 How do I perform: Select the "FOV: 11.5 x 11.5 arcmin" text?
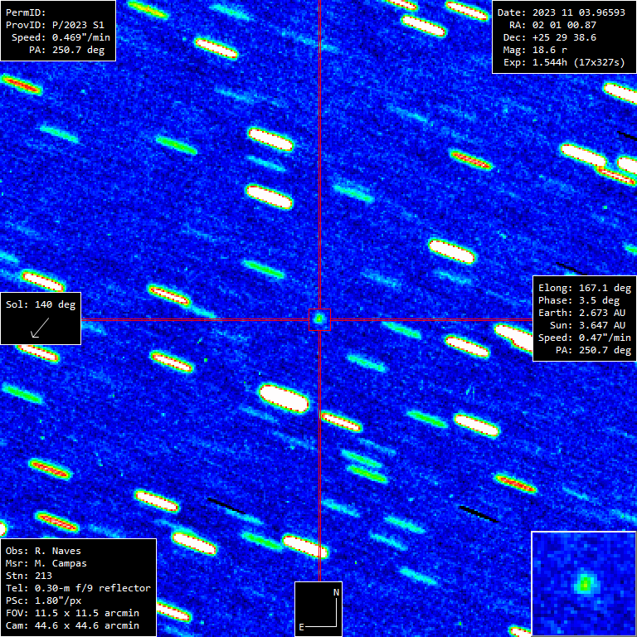(72, 613)
